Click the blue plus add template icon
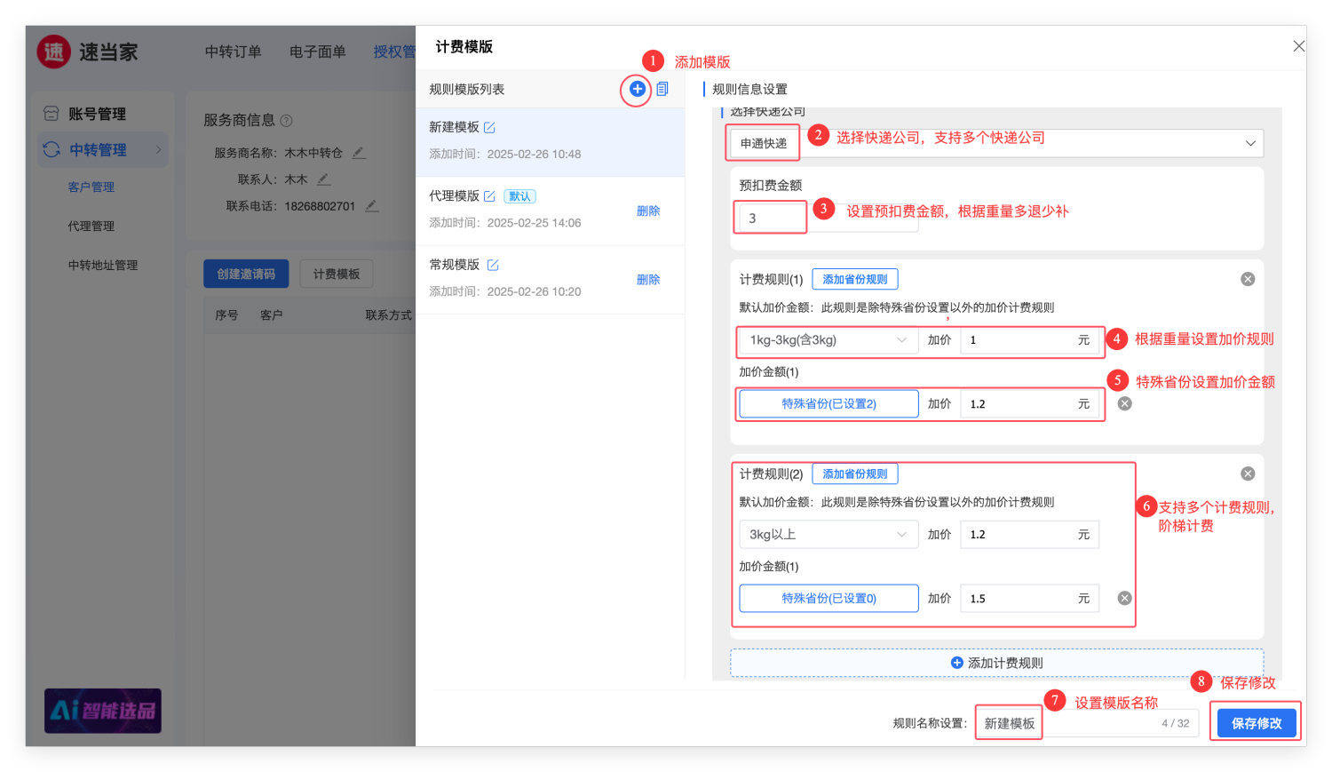Screen dimensions: 1332x772 pyautogui.click(x=637, y=89)
